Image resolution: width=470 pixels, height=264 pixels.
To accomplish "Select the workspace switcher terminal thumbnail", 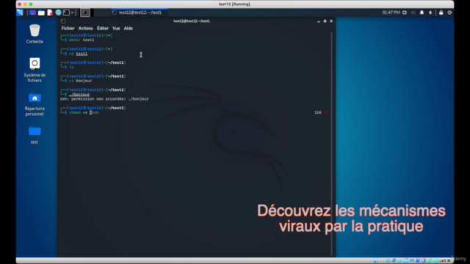I will tap(85, 12).
